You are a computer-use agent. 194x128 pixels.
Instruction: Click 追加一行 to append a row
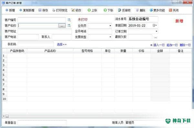172,45
